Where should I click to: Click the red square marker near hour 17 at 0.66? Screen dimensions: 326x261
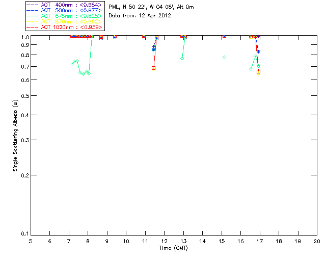258,71
